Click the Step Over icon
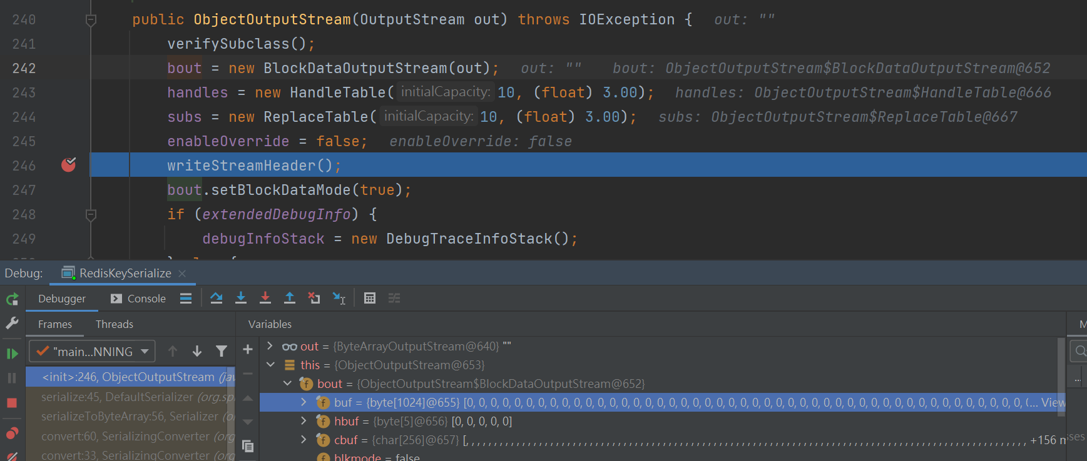Image resolution: width=1087 pixels, height=461 pixels. 217,298
